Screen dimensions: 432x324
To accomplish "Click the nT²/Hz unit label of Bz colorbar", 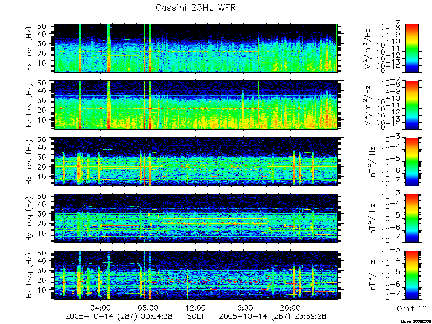I will click(x=373, y=275).
